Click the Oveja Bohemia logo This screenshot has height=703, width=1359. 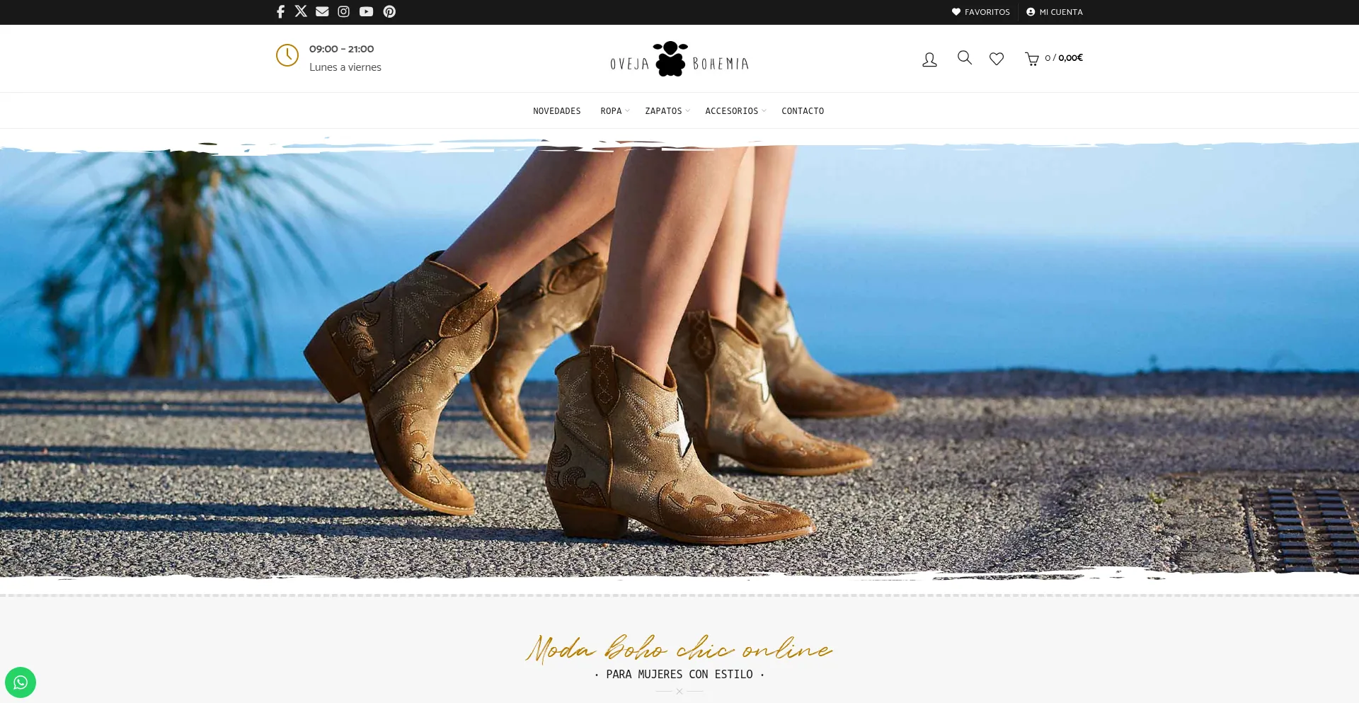pos(679,59)
